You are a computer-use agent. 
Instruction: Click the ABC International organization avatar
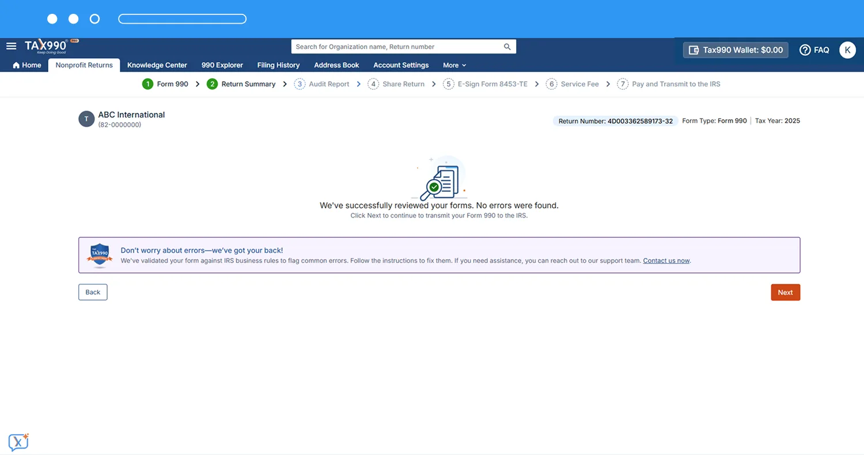[x=86, y=119]
